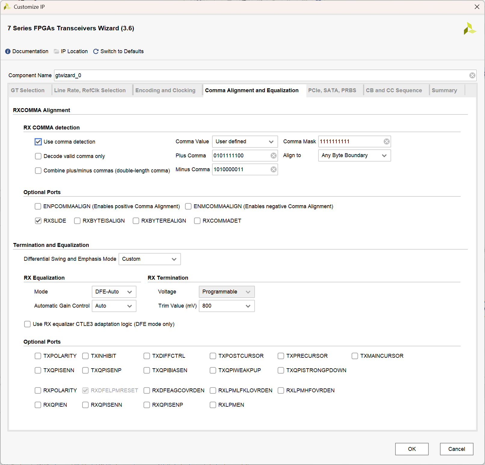Check the RXQPISENP port

pos(147,405)
